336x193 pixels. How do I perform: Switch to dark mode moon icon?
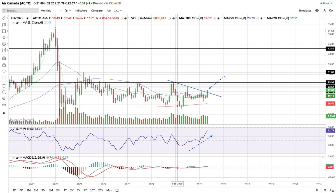pyautogui.click(x=331, y=11)
